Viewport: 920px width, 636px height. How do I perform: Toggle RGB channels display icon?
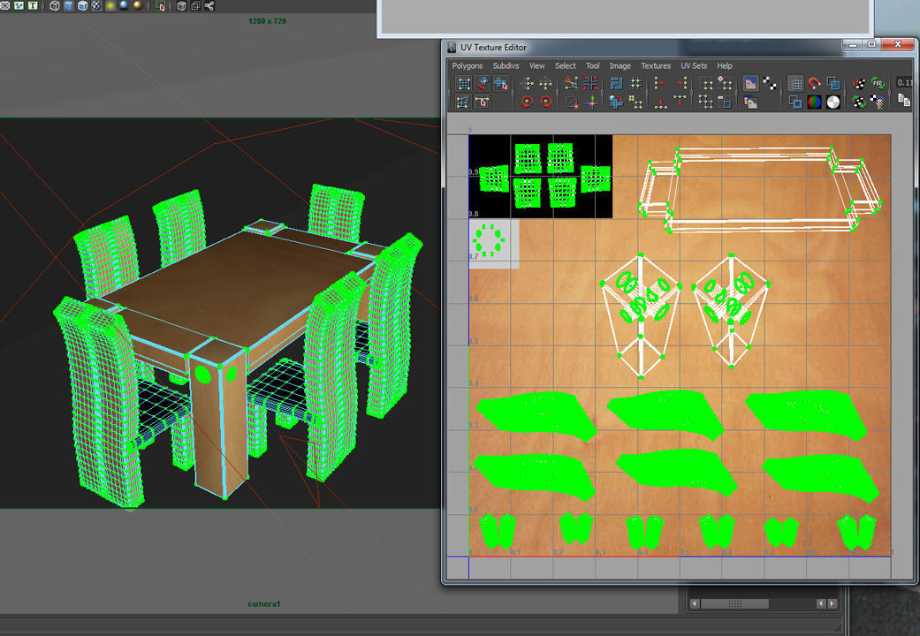pos(814,102)
